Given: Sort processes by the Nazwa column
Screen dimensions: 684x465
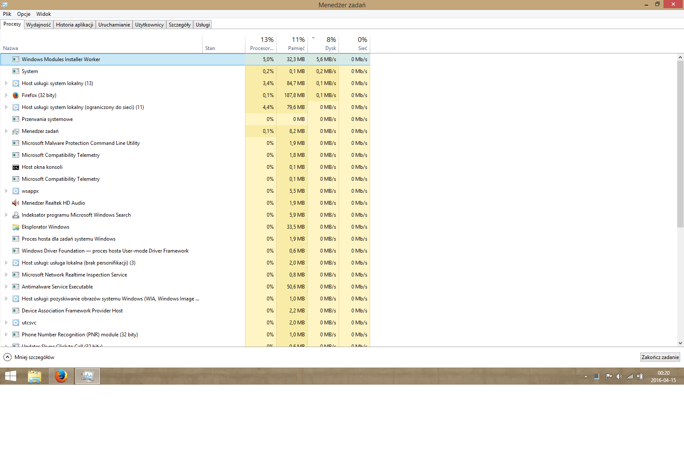Looking at the screenshot, I should (x=101, y=44).
